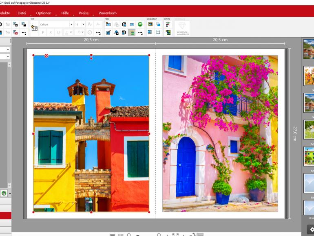Screen dimensions: 314x236
Task: Click the increase font size A+ icon
Action: (x=90, y=24)
